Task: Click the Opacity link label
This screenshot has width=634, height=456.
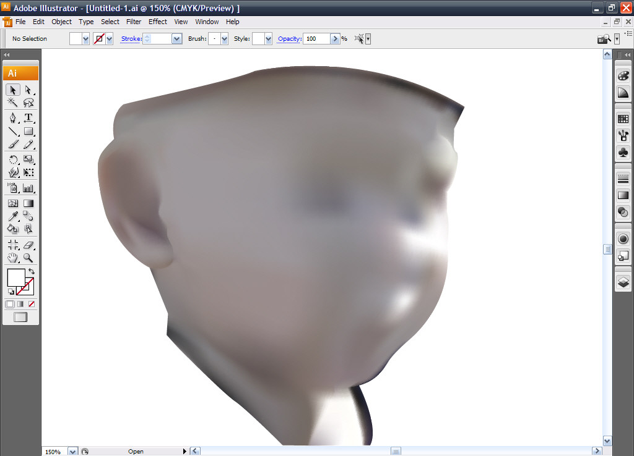Action: [x=289, y=39]
